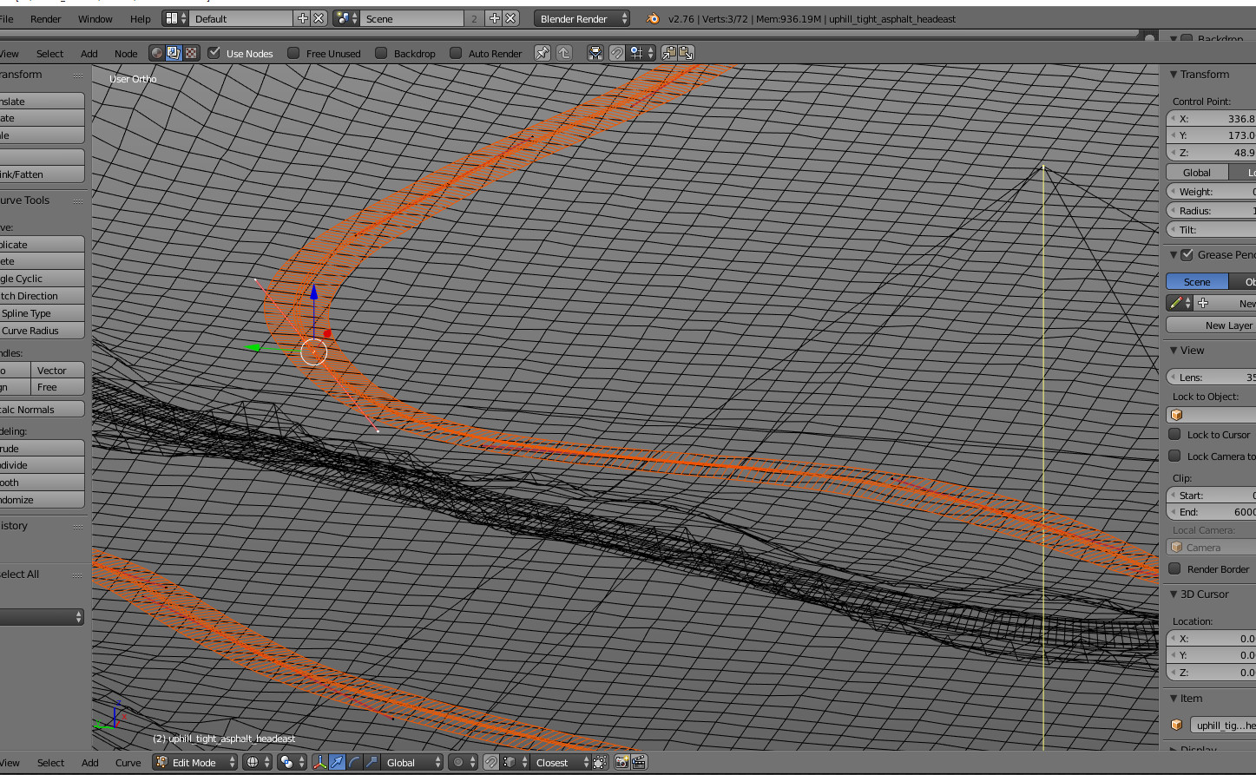This screenshot has height=775, width=1256.
Task: Adjust the control point Radius field
Action: (x=1211, y=210)
